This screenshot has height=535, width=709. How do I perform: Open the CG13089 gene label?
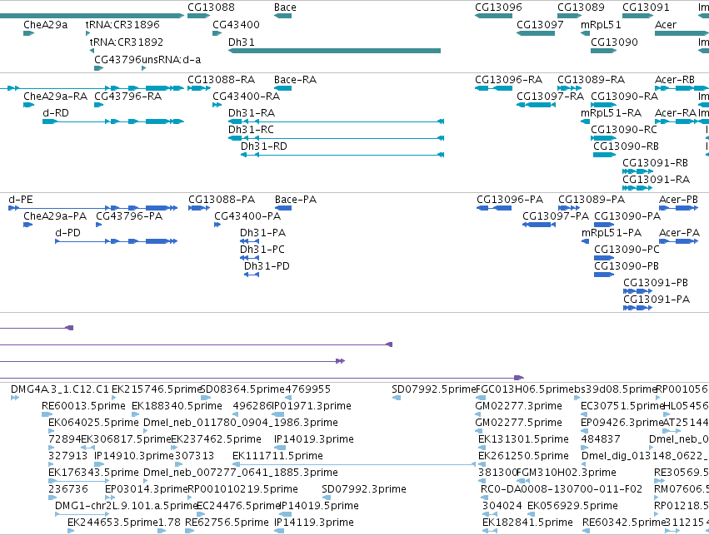pyautogui.click(x=581, y=7)
